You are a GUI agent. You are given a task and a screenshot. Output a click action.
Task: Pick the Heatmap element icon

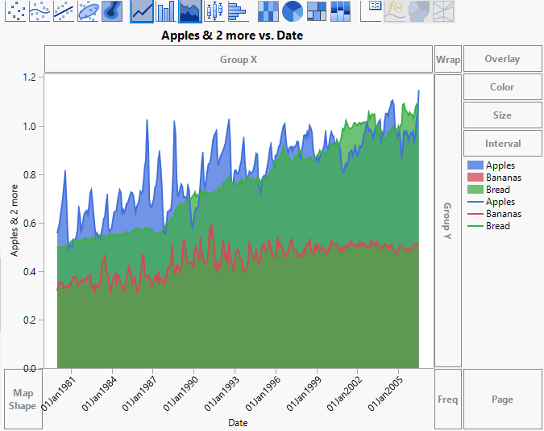[268, 10]
